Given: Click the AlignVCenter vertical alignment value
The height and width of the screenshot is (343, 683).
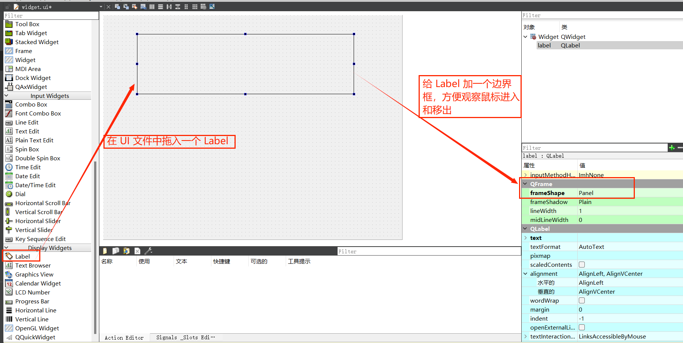Looking at the screenshot, I should coord(630,291).
